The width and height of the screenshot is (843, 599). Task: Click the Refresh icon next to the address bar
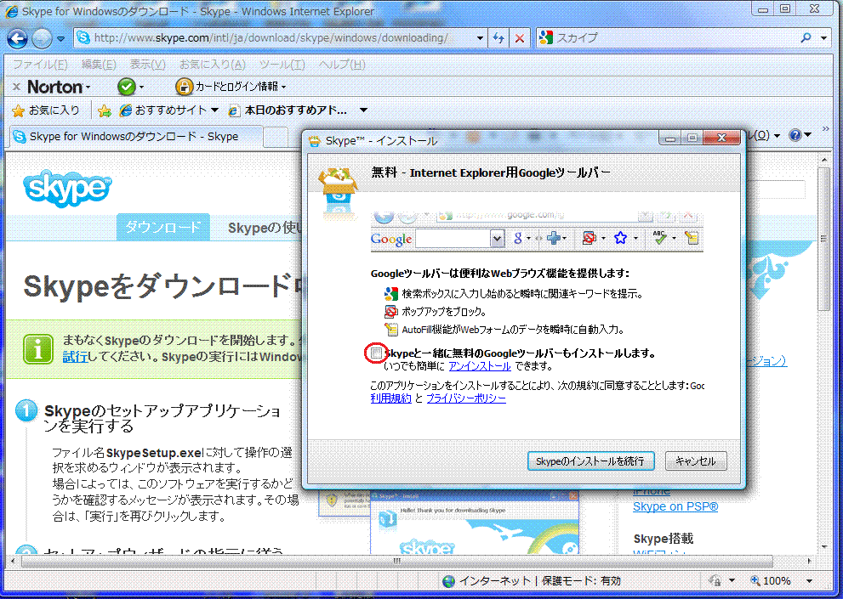pos(498,38)
